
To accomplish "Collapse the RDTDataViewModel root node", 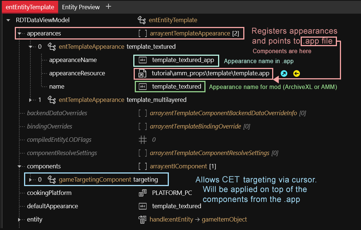I will coord(8,20).
